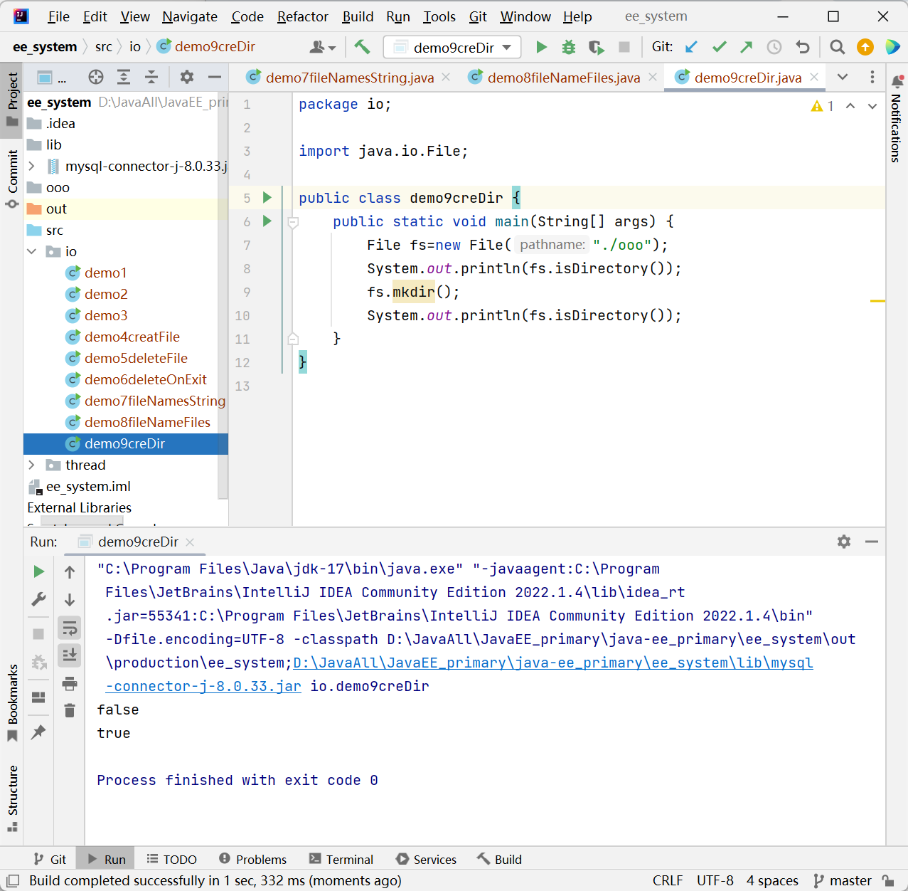Screen dimensions: 908x891
Task: Click Collapse All in Project panel
Action: pos(151,77)
